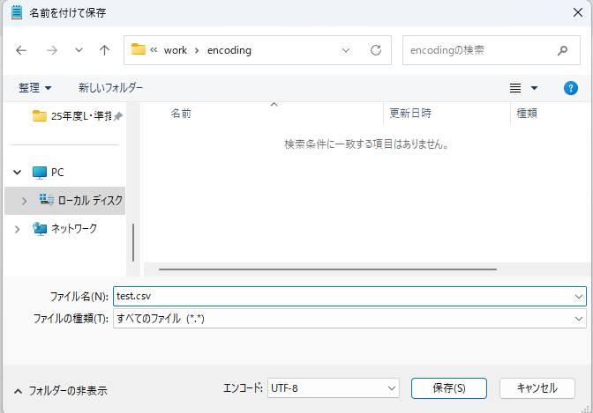
Task: Open the 整理 menu
Action: point(34,88)
